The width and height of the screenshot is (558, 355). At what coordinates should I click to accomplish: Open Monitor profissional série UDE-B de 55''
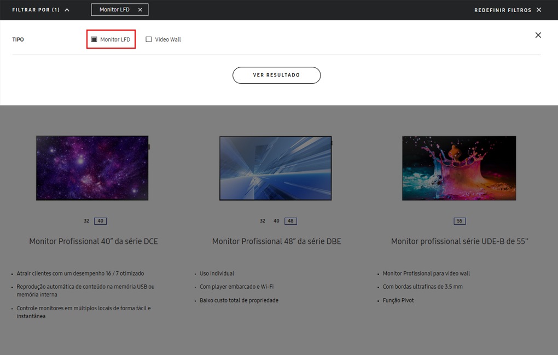(x=460, y=241)
